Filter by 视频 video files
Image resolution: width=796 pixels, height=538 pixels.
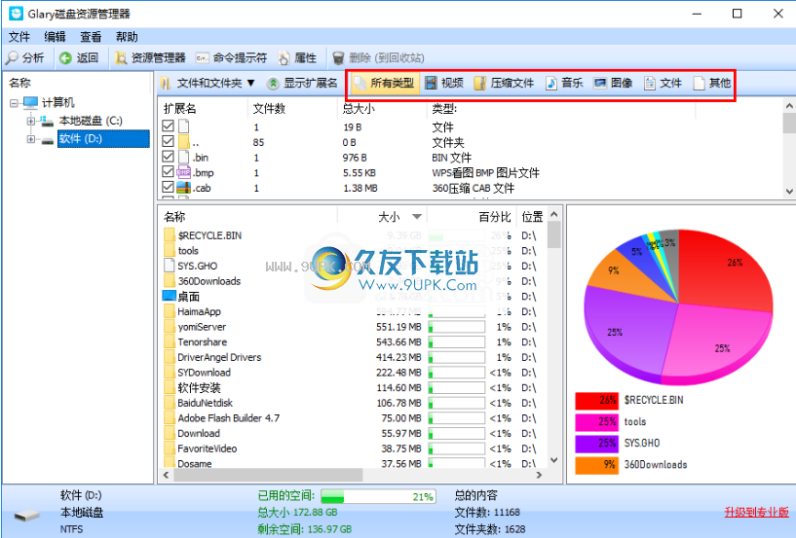pyautogui.click(x=444, y=83)
